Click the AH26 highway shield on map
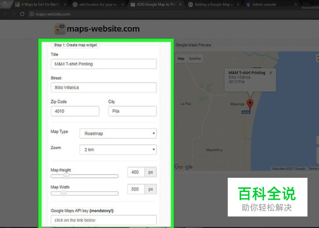Screen dimensions: 319x228 [246, 112]
